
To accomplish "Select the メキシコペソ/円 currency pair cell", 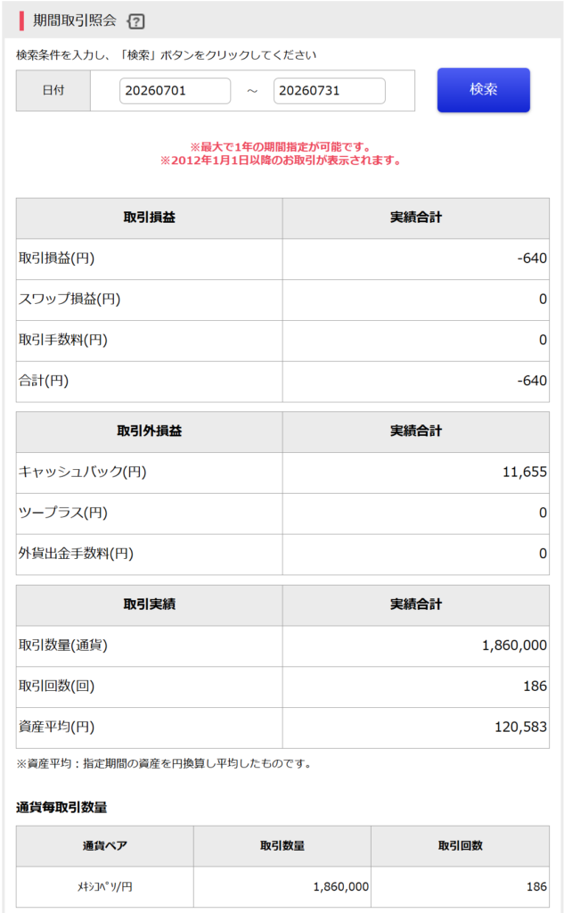I will click(105, 887).
